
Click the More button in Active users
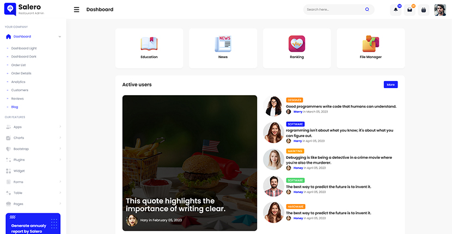coord(390,85)
